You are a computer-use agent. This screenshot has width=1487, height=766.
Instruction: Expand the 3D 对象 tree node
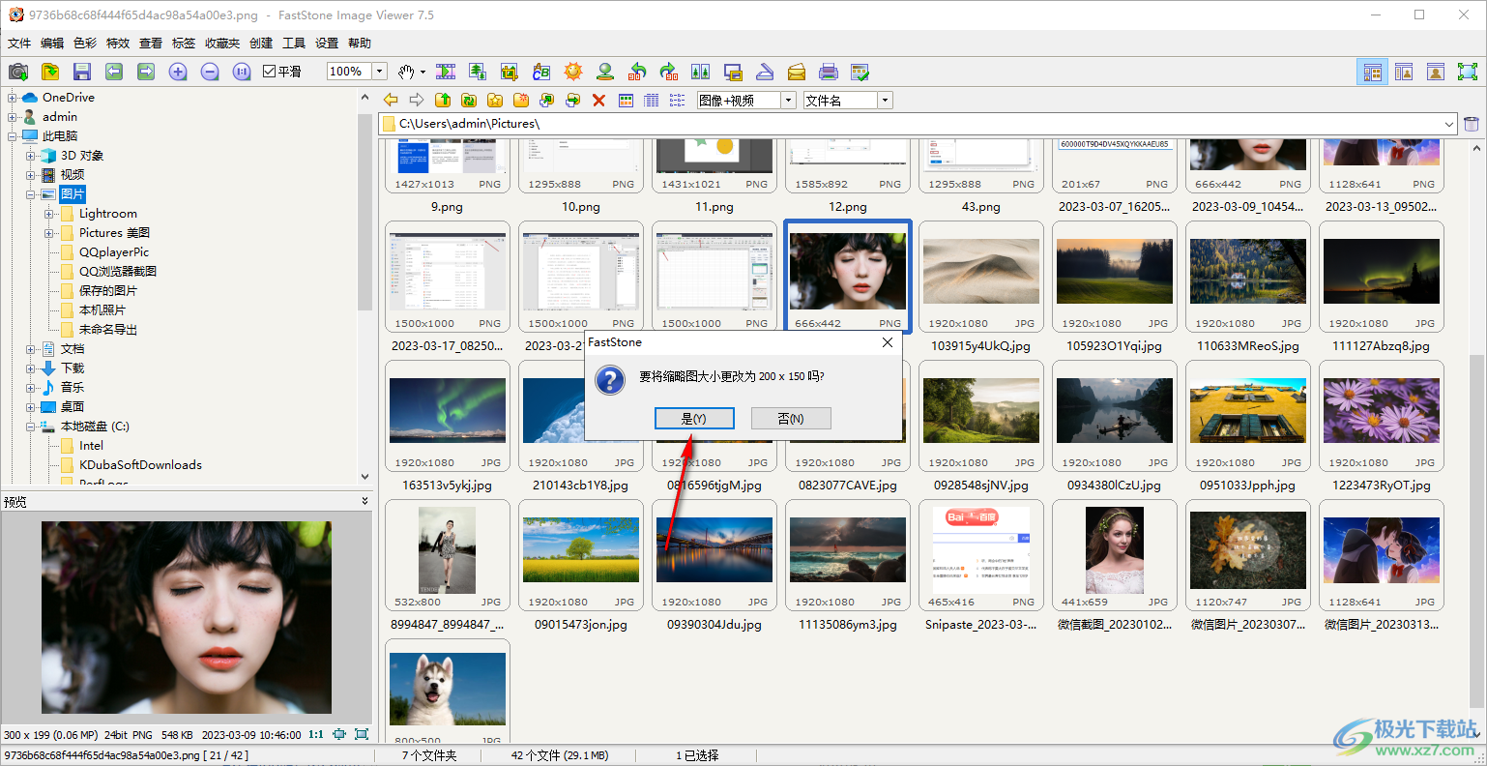30,156
